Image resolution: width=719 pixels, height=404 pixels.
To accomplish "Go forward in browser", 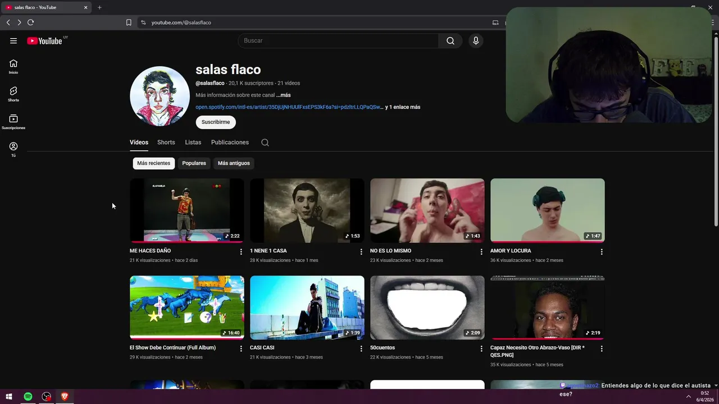I will tap(19, 22).
